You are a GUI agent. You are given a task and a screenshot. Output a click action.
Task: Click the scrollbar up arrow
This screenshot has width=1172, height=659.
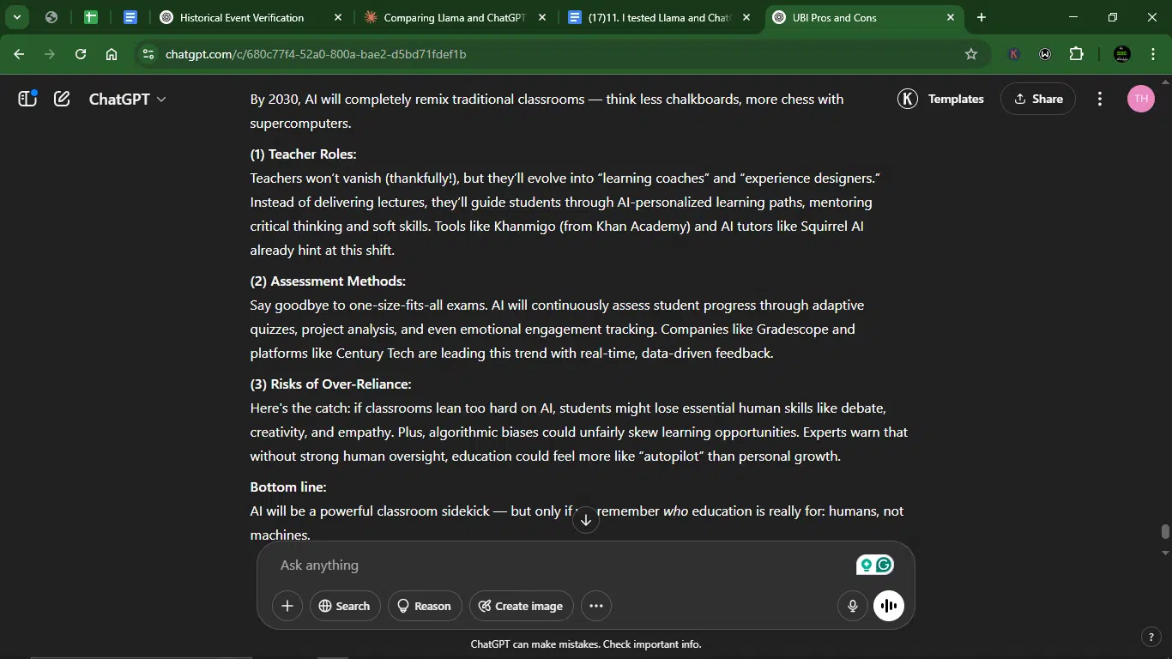[1165, 82]
